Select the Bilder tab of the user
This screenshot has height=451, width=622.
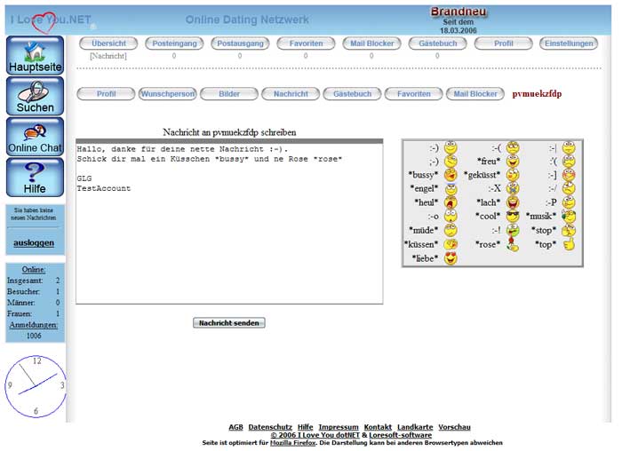click(x=228, y=93)
